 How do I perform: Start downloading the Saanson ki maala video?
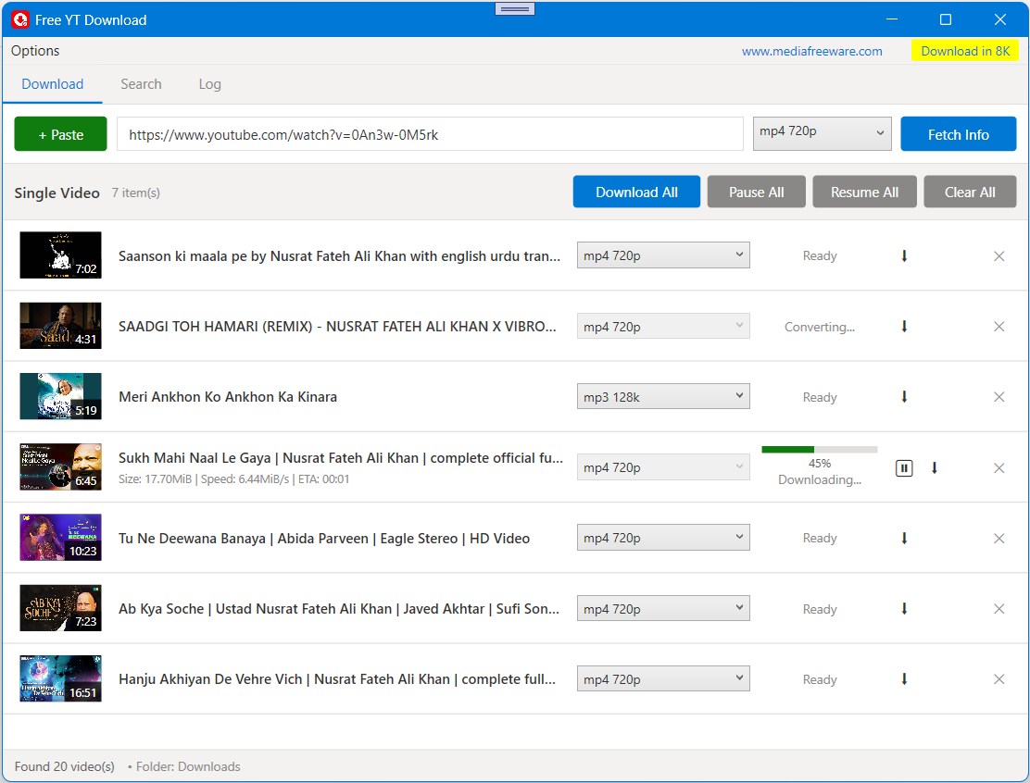tap(903, 255)
